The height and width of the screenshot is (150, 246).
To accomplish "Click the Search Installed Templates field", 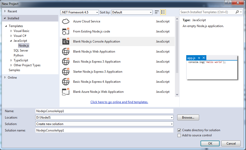I will [x=203, y=12].
